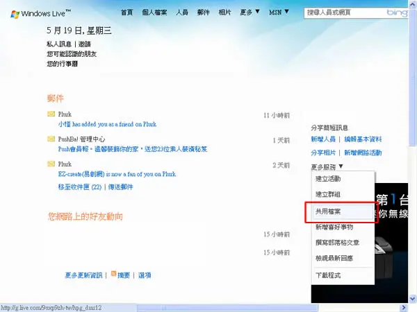Click the Bing search logo
Image resolution: width=417 pixels, height=312 pixels.
click(x=397, y=12)
